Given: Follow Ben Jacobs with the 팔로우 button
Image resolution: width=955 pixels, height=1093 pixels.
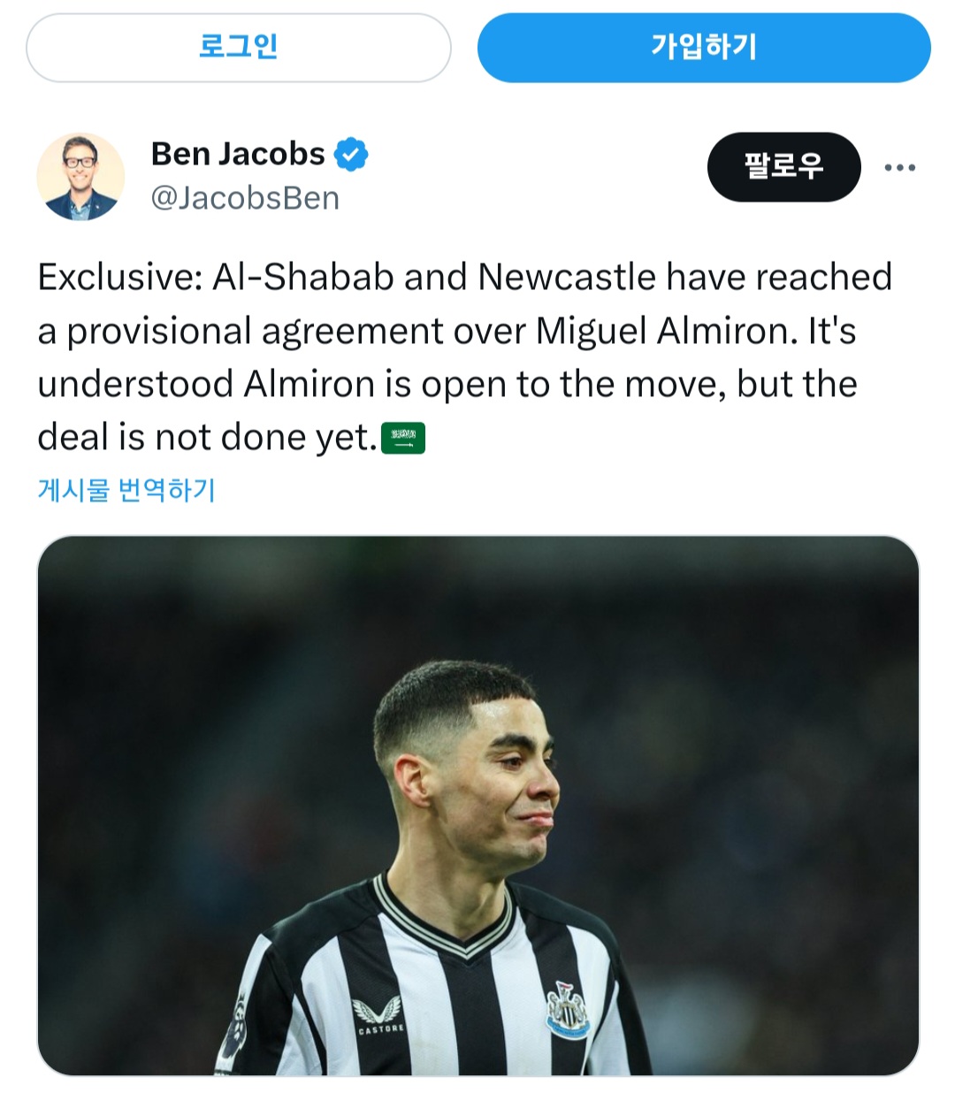Looking at the screenshot, I should pos(783,167).
